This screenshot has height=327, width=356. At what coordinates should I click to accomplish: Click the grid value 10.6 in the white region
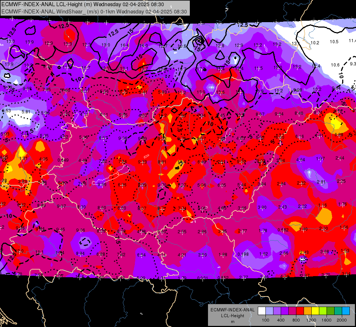tap(335, 65)
